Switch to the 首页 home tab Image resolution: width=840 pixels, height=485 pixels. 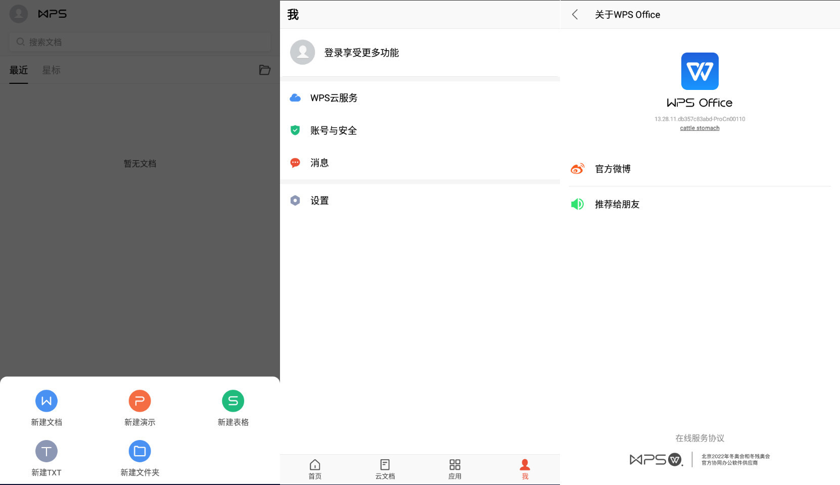[x=315, y=469]
